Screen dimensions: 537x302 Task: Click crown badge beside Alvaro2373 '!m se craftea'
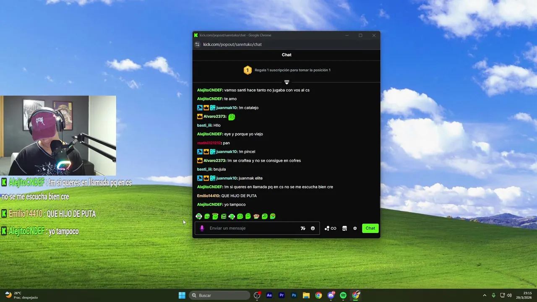[200, 161]
